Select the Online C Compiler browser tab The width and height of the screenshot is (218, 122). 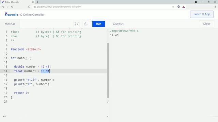point(17,2)
